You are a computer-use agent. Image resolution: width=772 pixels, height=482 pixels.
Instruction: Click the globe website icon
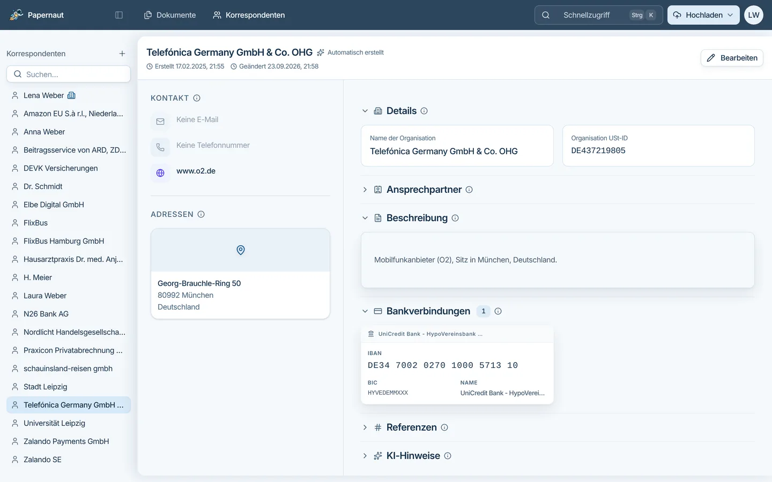[160, 173]
